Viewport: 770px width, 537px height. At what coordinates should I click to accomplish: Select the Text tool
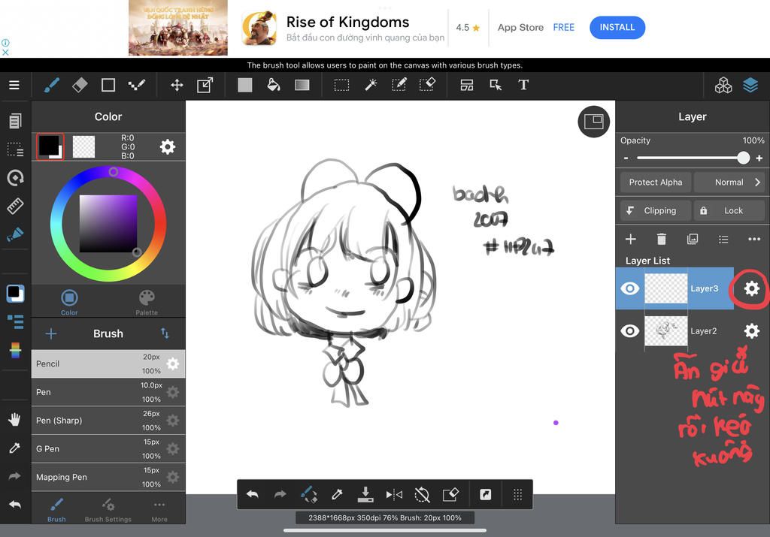pyautogui.click(x=523, y=86)
